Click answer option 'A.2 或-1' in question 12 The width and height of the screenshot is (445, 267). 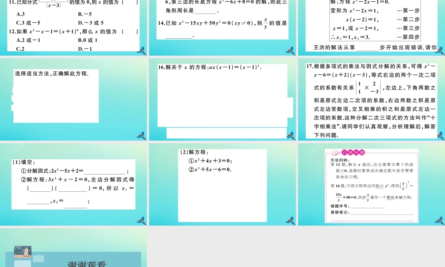point(28,40)
